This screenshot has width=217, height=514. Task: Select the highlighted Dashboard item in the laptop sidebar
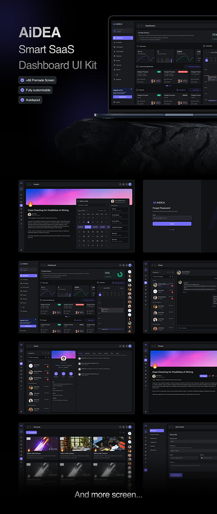(123, 38)
